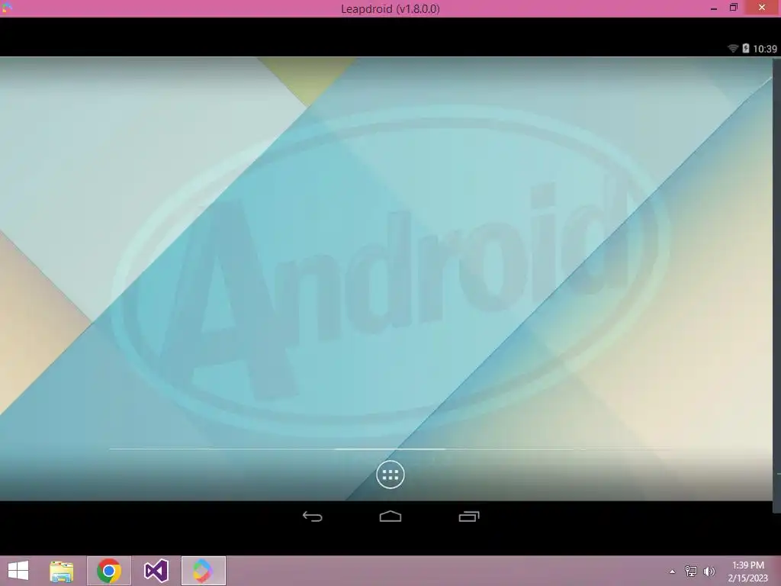Minimize the Leapdroid window
The image size is (781, 586).
[714, 8]
